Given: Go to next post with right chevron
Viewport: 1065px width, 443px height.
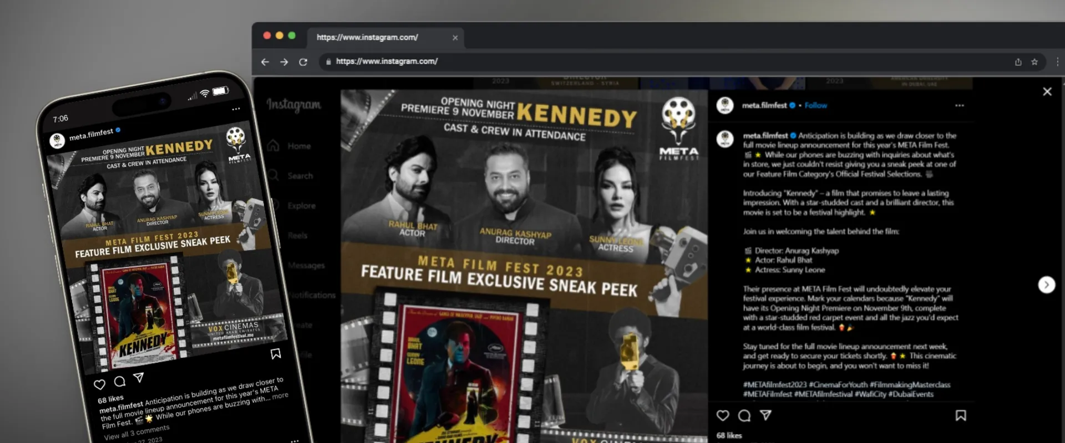Looking at the screenshot, I should click(1047, 285).
